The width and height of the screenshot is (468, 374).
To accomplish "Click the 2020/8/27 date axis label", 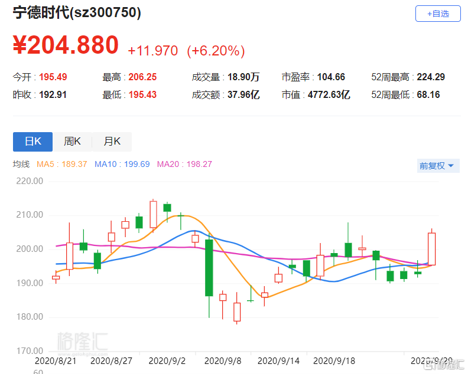I will (111, 361).
